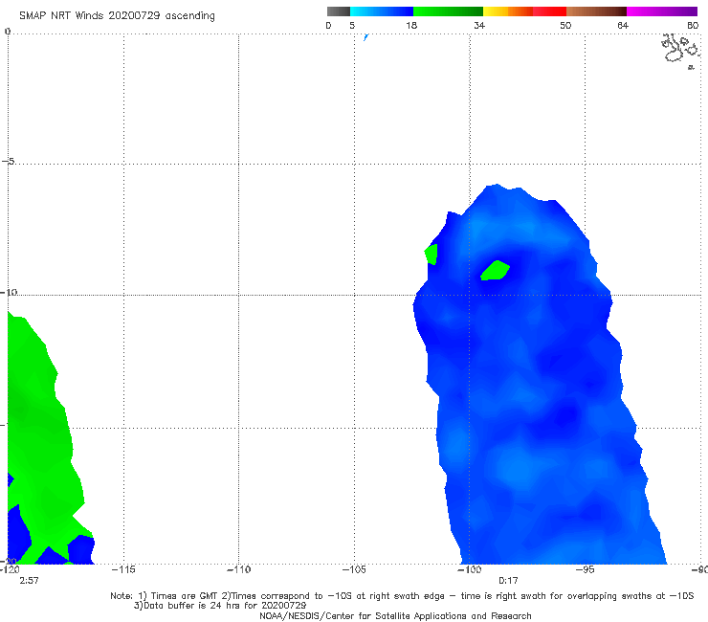708x622 pixels.
Task: Click the swath time label "0:17"
Action: point(508,581)
